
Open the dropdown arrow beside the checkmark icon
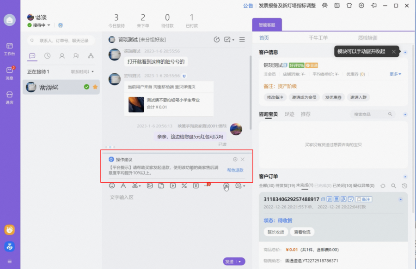click(233, 40)
